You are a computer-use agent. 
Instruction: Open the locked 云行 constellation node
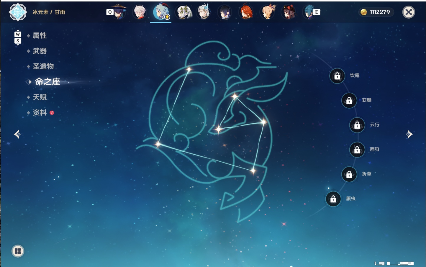tap(357, 125)
